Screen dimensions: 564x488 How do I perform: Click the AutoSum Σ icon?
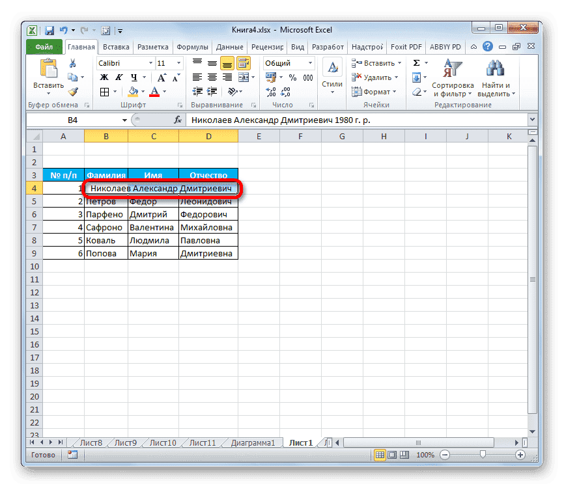(416, 62)
